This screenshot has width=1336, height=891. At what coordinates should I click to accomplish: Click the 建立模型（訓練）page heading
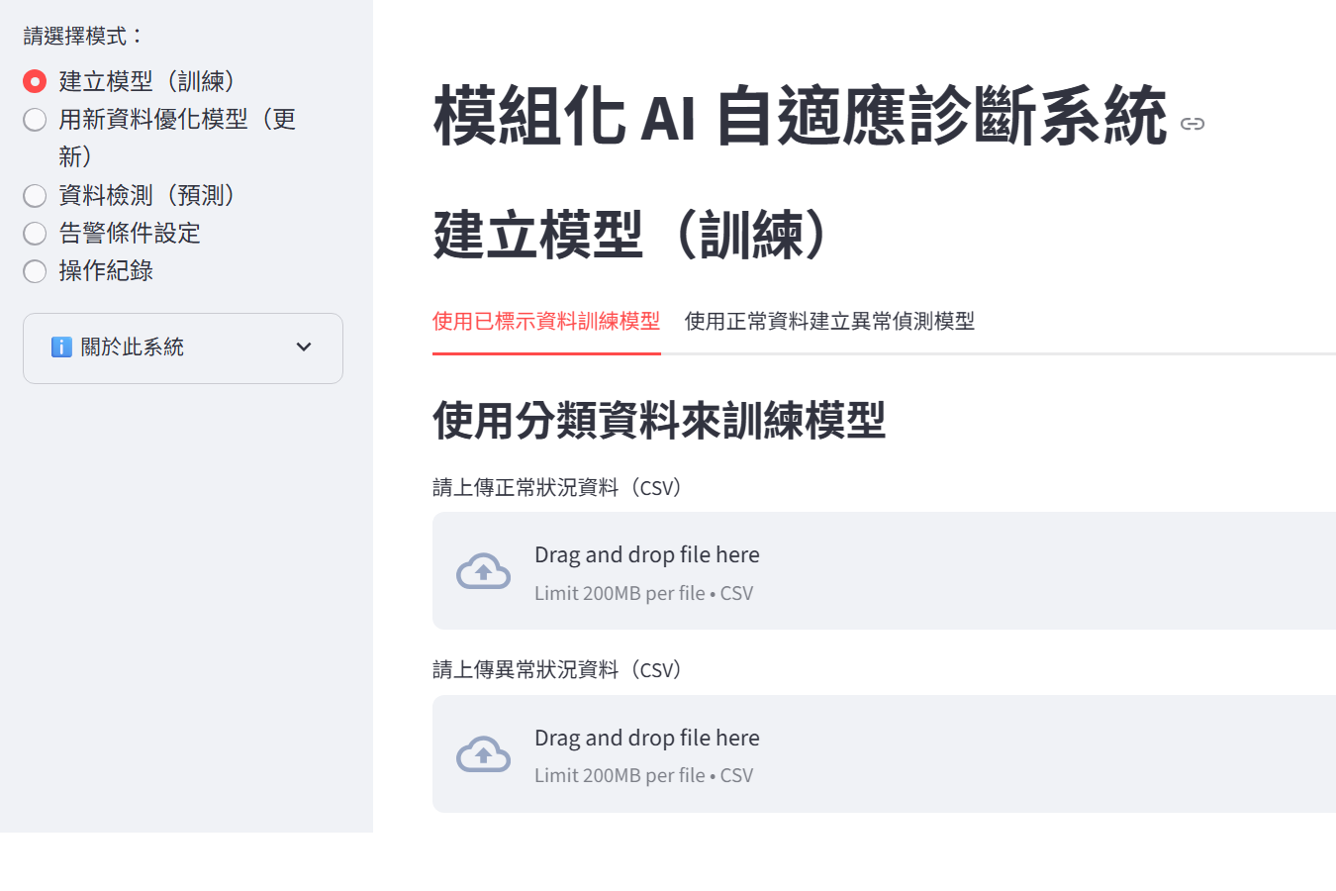coord(630,236)
